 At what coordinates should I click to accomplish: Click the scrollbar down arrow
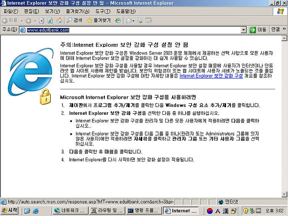pyautogui.click(x=284, y=194)
